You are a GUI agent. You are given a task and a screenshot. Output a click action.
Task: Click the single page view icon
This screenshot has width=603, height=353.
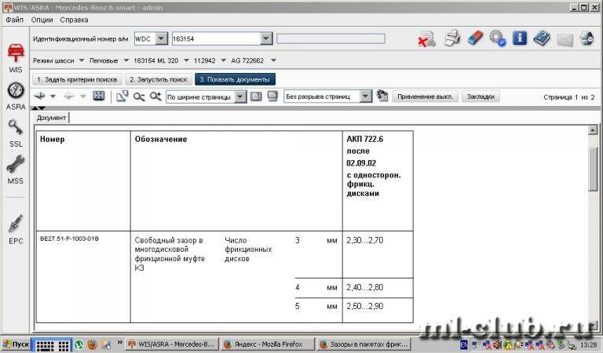pyautogui.click(x=256, y=96)
